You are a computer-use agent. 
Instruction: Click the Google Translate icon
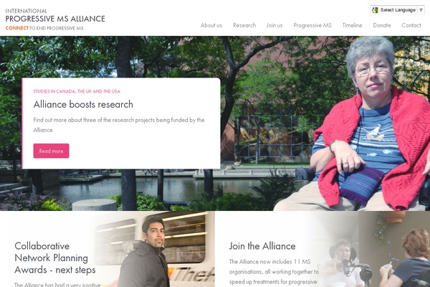[375, 10]
